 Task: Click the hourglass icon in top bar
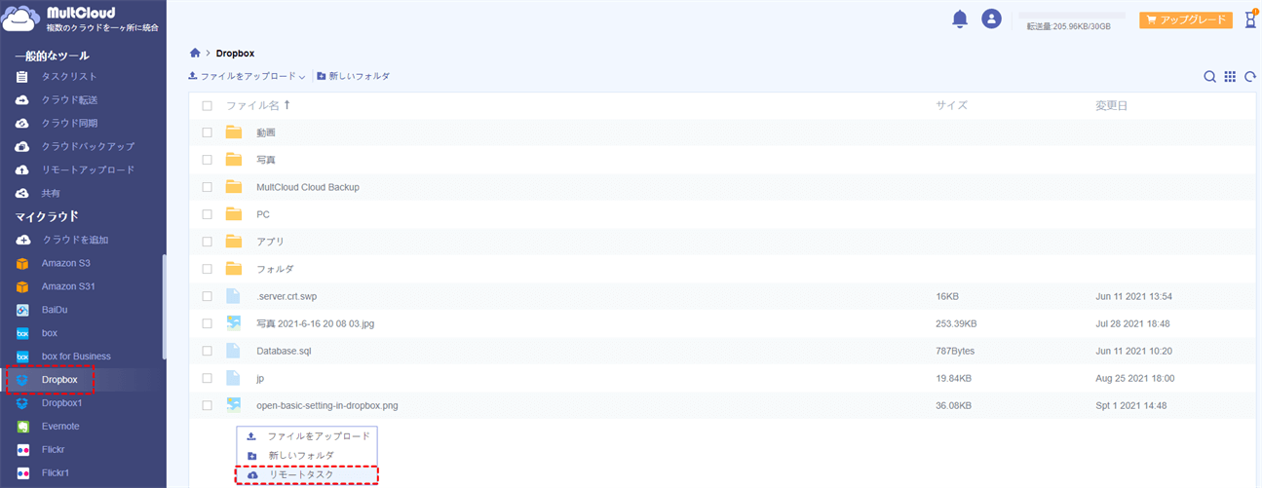(x=1250, y=19)
